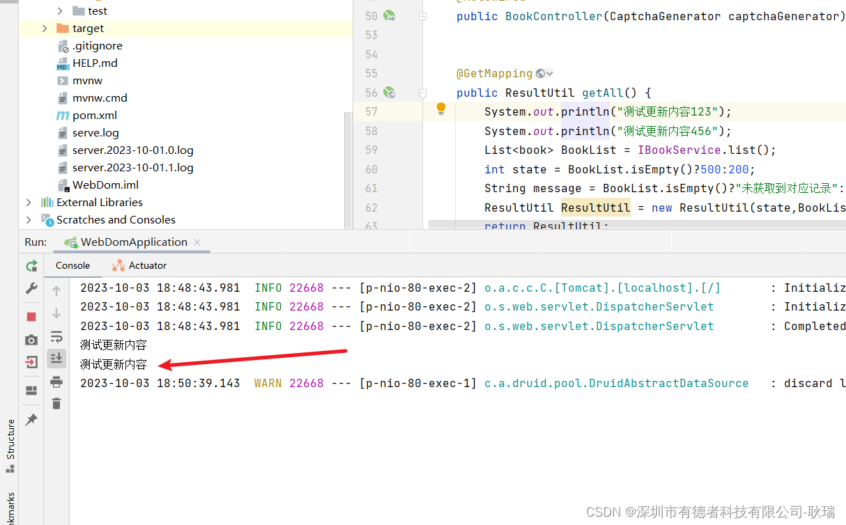Switch to the Console tab
This screenshot has width=846, height=525.
click(x=72, y=265)
